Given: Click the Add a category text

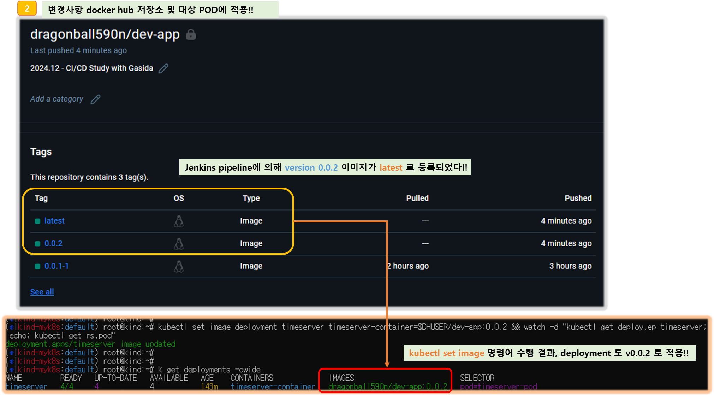Looking at the screenshot, I should (56, 99).
